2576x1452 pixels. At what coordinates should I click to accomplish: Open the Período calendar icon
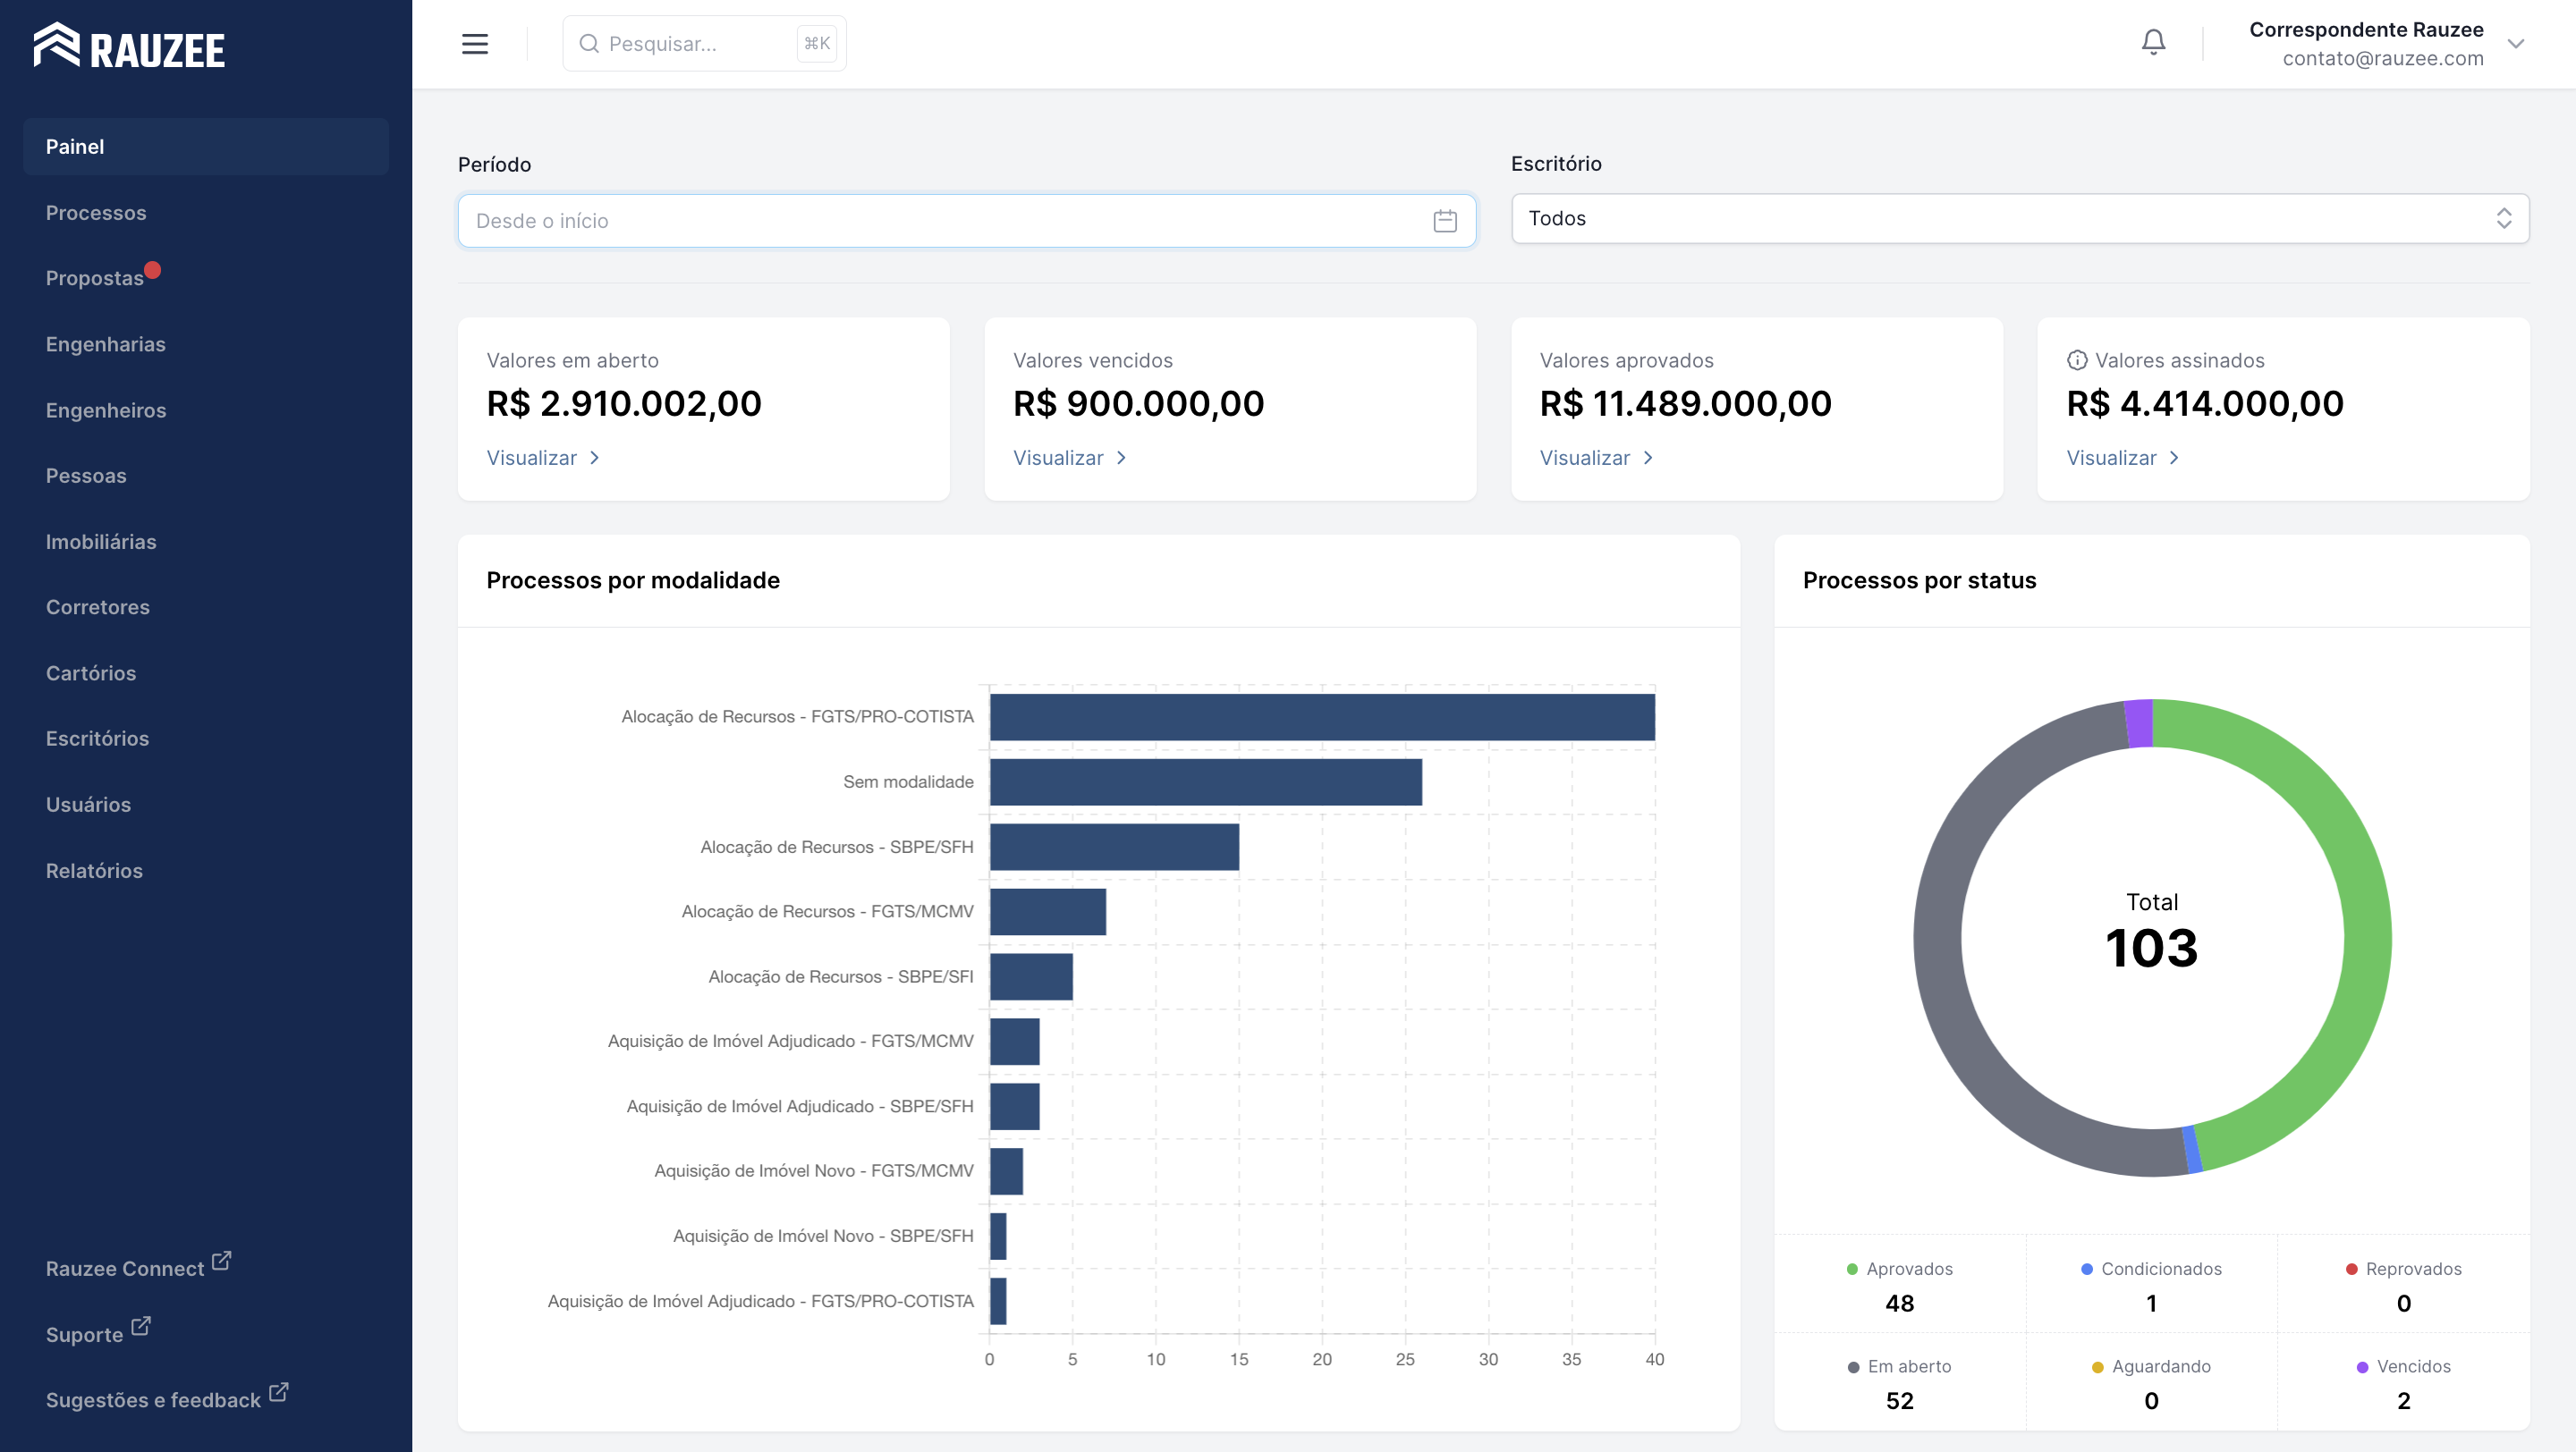(1445, 221)
